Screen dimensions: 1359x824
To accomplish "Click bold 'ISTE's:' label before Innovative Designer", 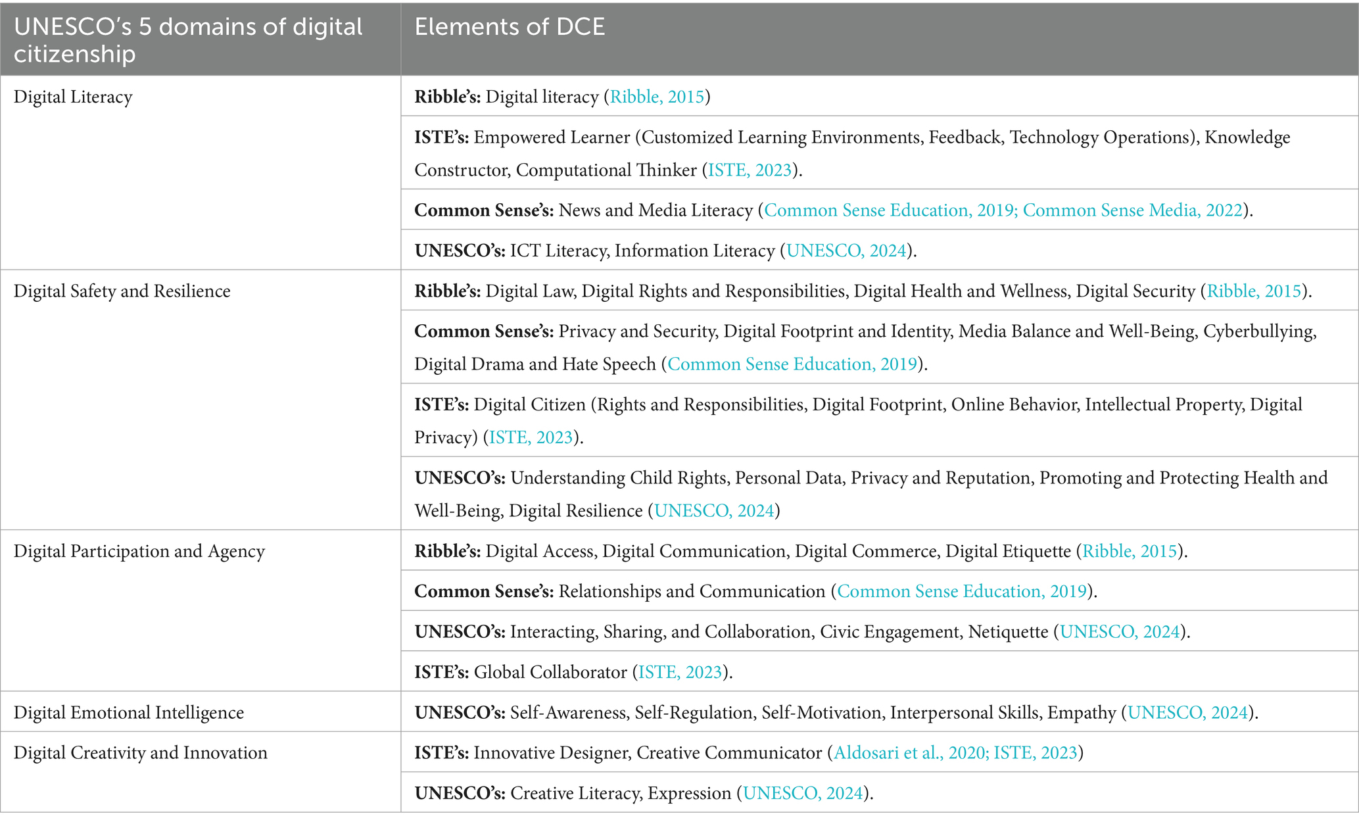I will pos(442,752).
